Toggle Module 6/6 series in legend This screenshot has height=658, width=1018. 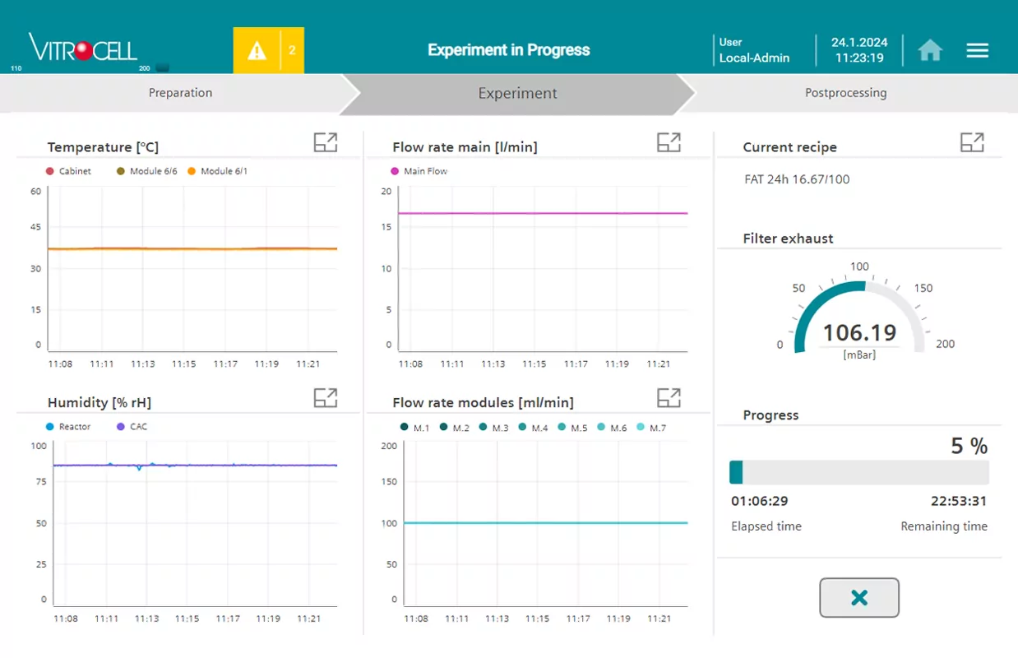[146, 171]
